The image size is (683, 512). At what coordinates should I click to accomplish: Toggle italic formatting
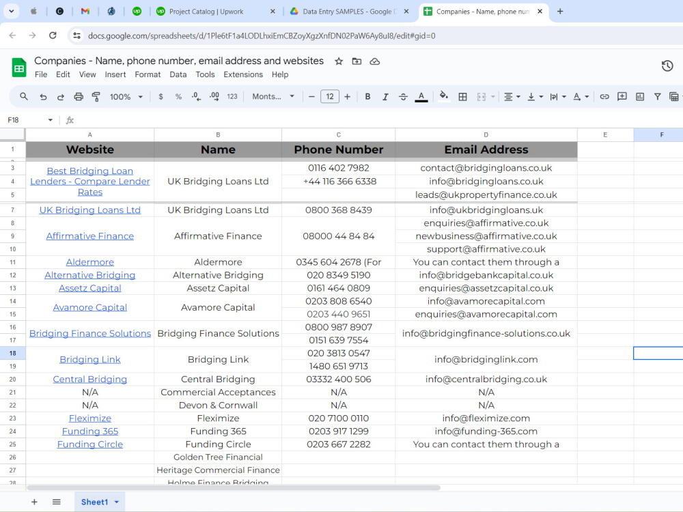point(385,97)
